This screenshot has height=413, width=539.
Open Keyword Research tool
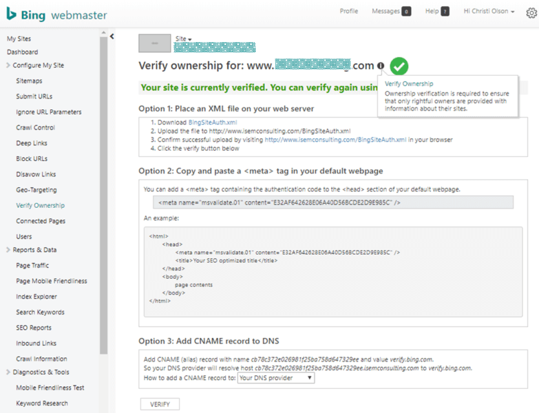42,403
